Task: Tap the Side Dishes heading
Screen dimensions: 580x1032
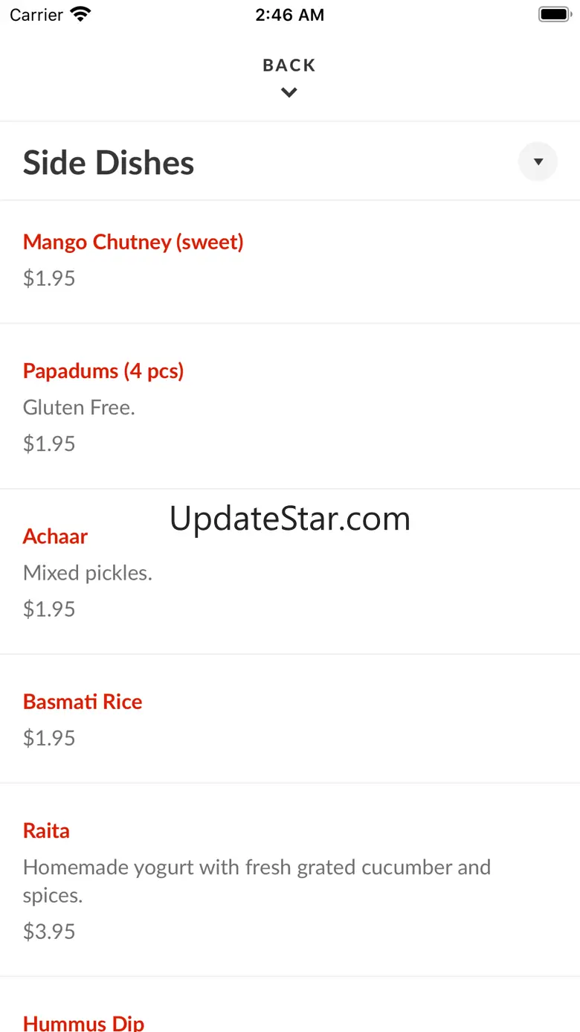Action: (x=109, y=163)
